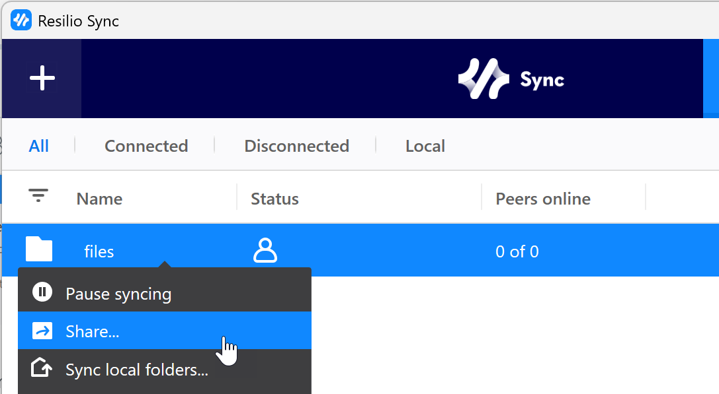
Task: Click the Sync local folders icon
Action: [x=42, y=370]
